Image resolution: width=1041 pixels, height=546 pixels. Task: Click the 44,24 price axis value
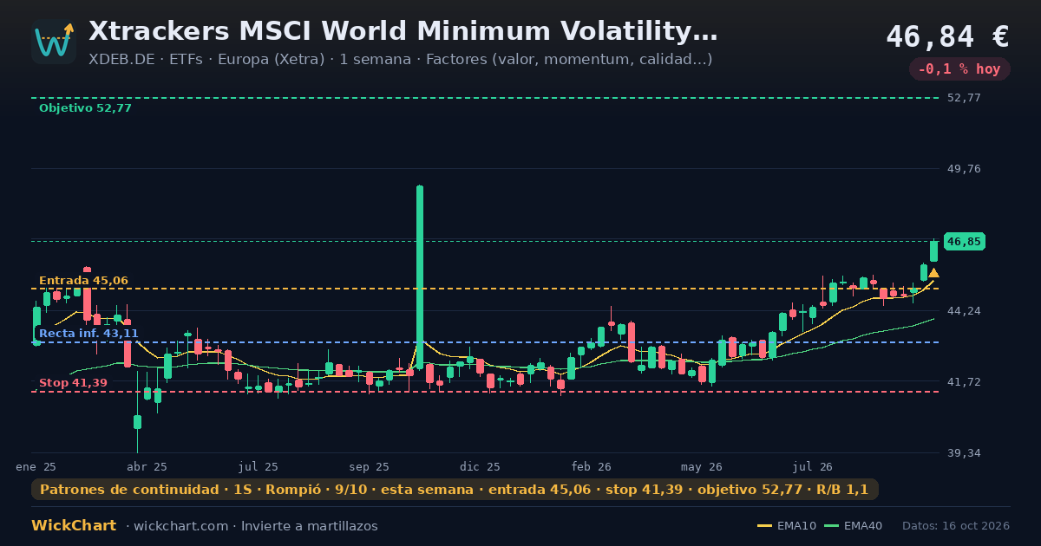(x=964, y=311)
